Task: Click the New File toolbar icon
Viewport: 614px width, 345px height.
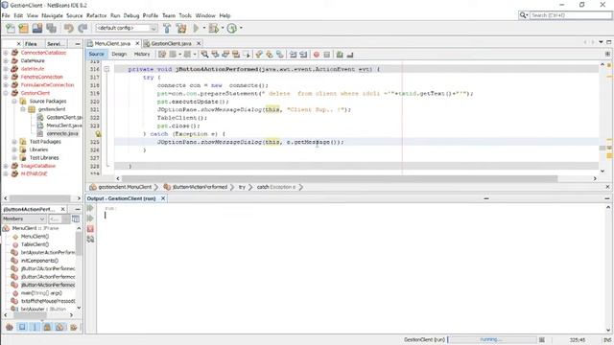Action: pyautogui.click(x=11, y=28)
